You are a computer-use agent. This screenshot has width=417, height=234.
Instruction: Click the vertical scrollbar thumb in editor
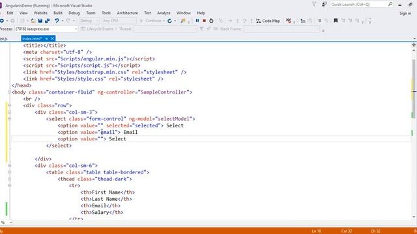coord(414,88)
